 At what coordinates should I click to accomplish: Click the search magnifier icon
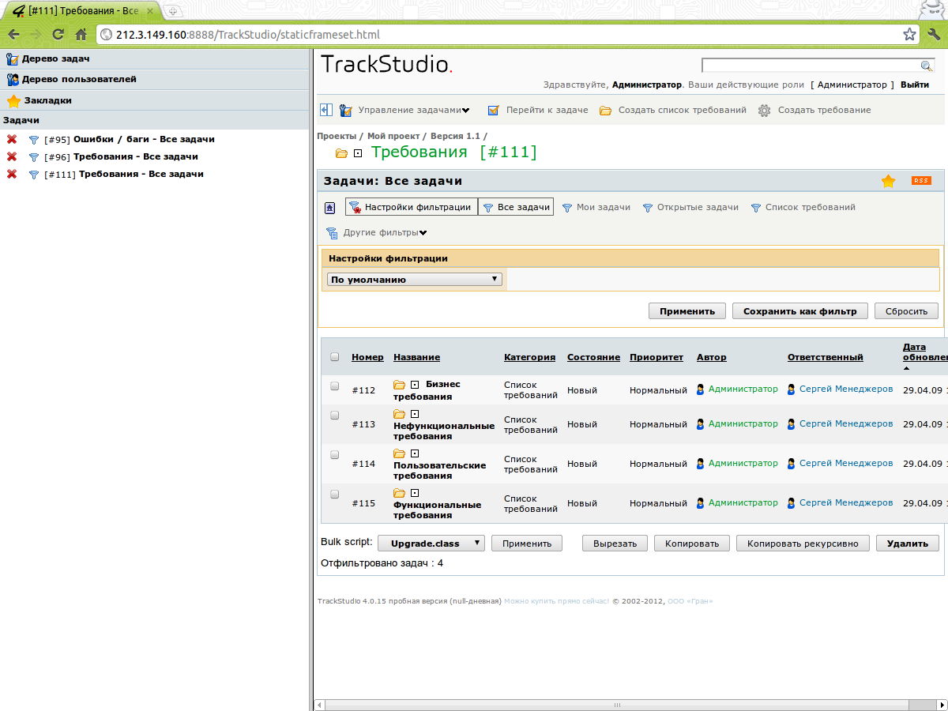(x=927, y=66)
